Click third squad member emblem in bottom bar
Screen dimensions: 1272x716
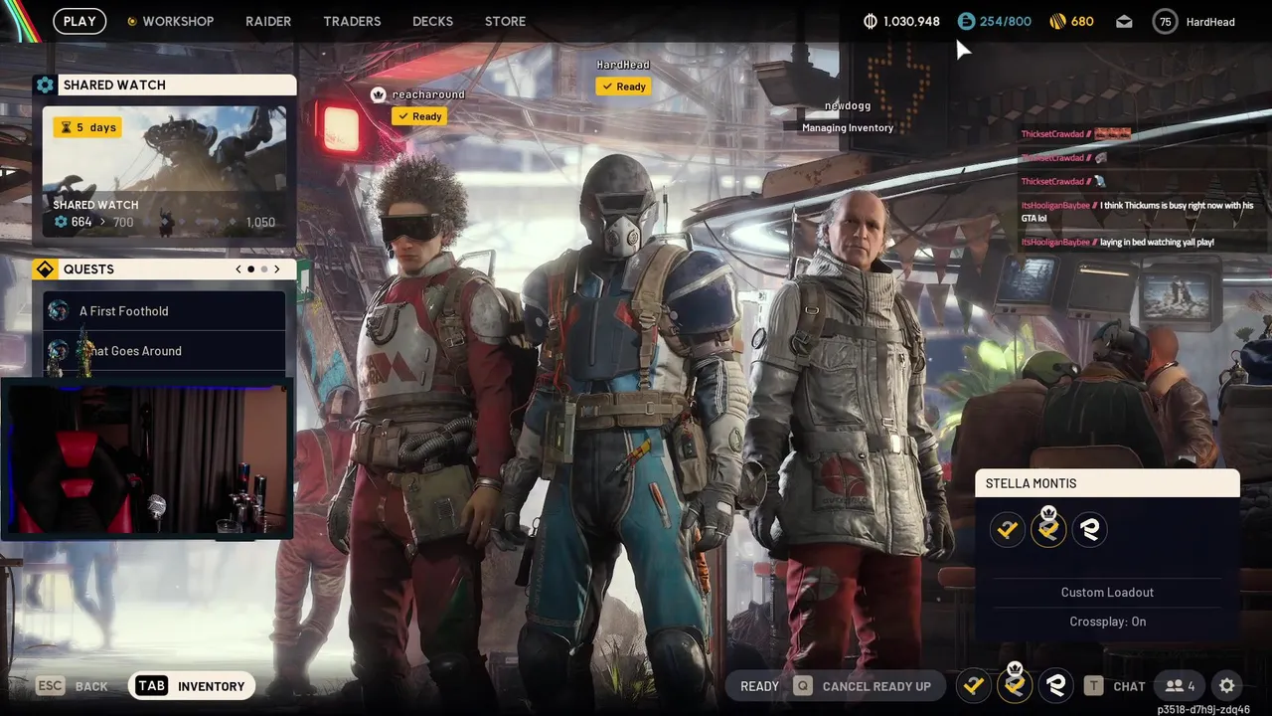point(1055,685)
